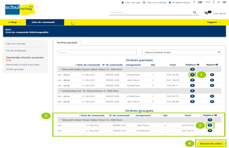The height and width of the screenshot is (148, 229).
Task: View order 000031238 with voir
Action: click(x=60, y=85)
